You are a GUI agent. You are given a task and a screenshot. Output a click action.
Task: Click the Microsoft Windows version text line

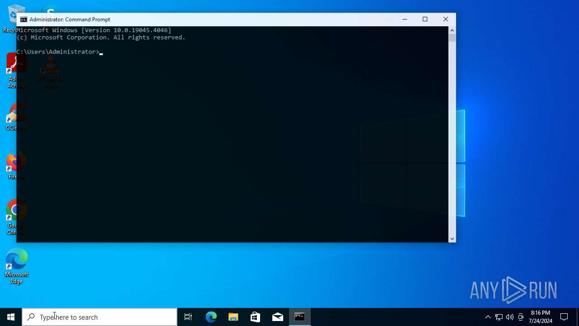point(94,30)
